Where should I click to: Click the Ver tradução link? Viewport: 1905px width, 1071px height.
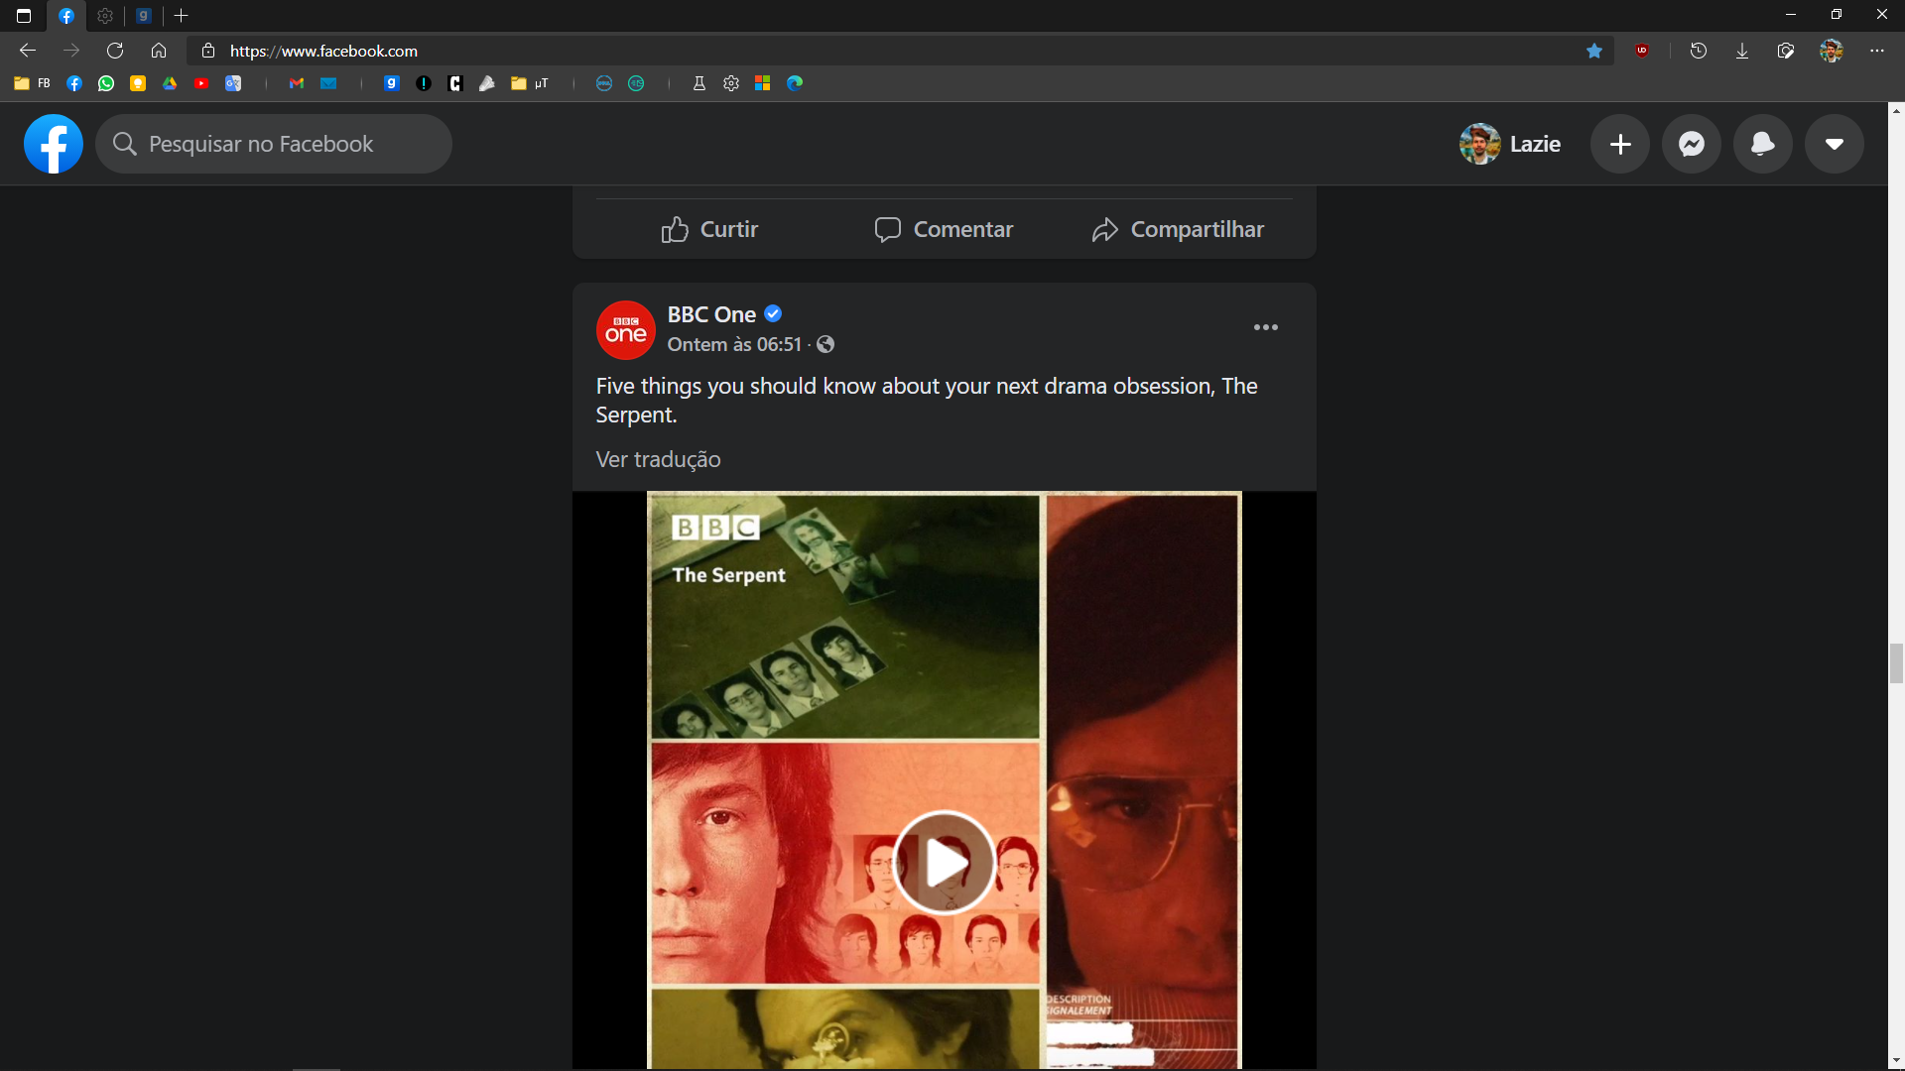click(x=658, y=459)
